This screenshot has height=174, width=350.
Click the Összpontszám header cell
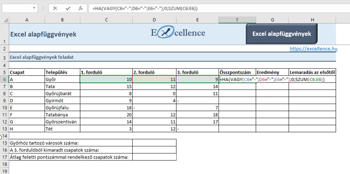(x=237, y=72)
